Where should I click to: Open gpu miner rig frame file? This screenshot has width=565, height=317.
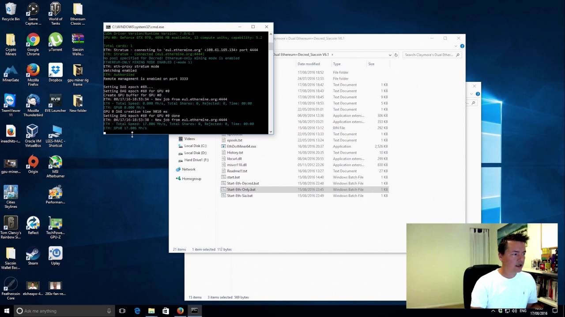78,75
